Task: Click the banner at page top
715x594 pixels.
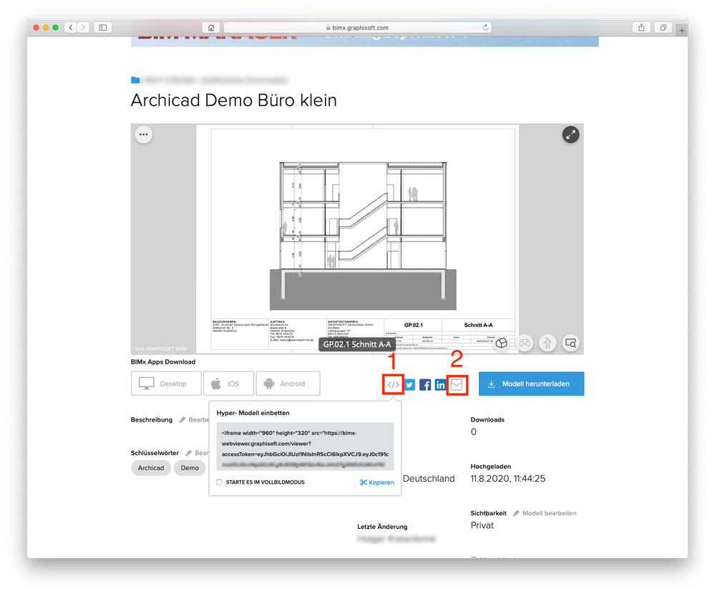Action: coord(365,41)
